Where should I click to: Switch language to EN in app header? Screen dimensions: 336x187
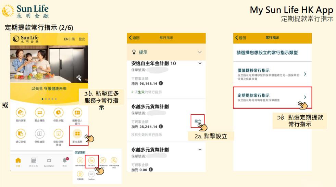66,39
